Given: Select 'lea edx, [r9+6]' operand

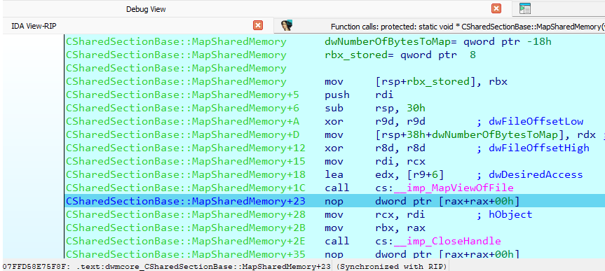Looking at the screenshot, I should [x=410, y=174].
